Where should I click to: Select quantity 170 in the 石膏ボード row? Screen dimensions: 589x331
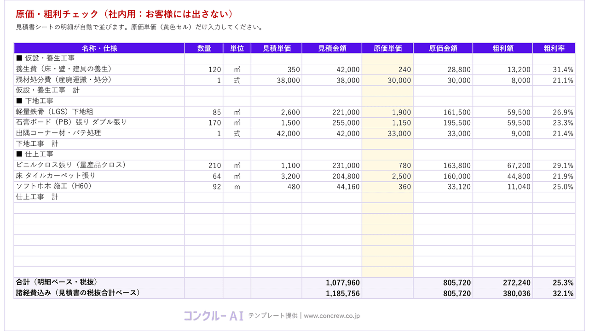pos(204,123)
